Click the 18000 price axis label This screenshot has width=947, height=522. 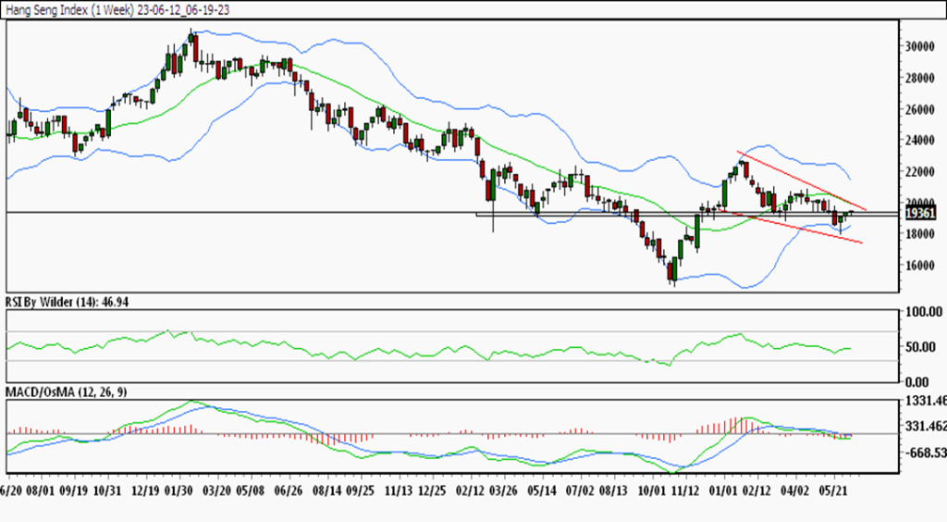tap(920, 233)
